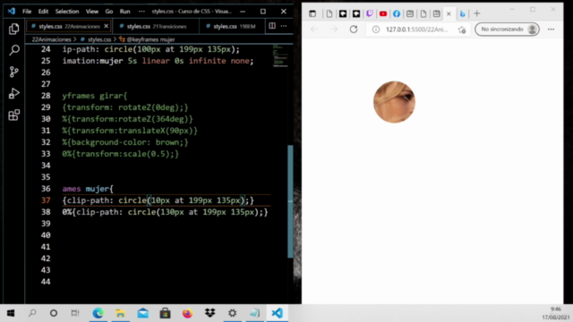Open Windows taskbar search

32,313
